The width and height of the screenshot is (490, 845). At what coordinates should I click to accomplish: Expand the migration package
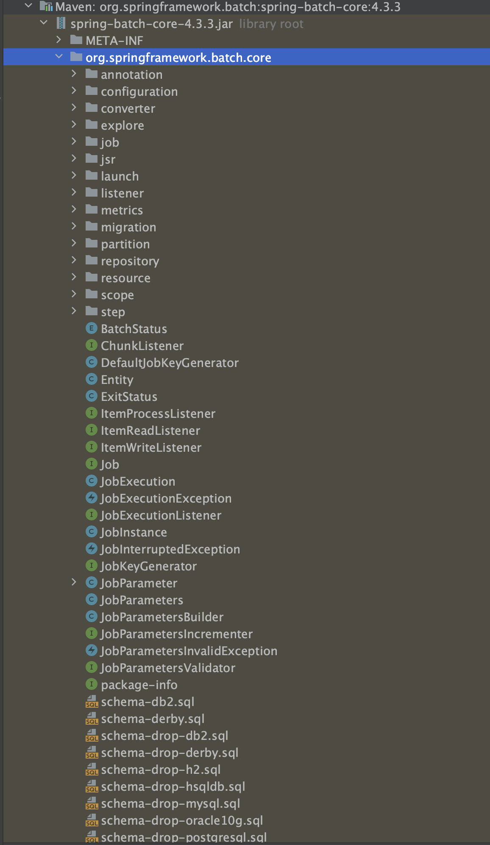pyautogui.click(x=74, y=226)
